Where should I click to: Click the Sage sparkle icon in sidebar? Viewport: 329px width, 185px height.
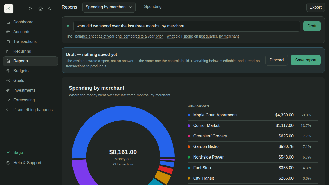8,153
